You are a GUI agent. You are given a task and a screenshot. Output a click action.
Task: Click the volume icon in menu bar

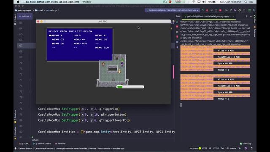pos(204,2)
